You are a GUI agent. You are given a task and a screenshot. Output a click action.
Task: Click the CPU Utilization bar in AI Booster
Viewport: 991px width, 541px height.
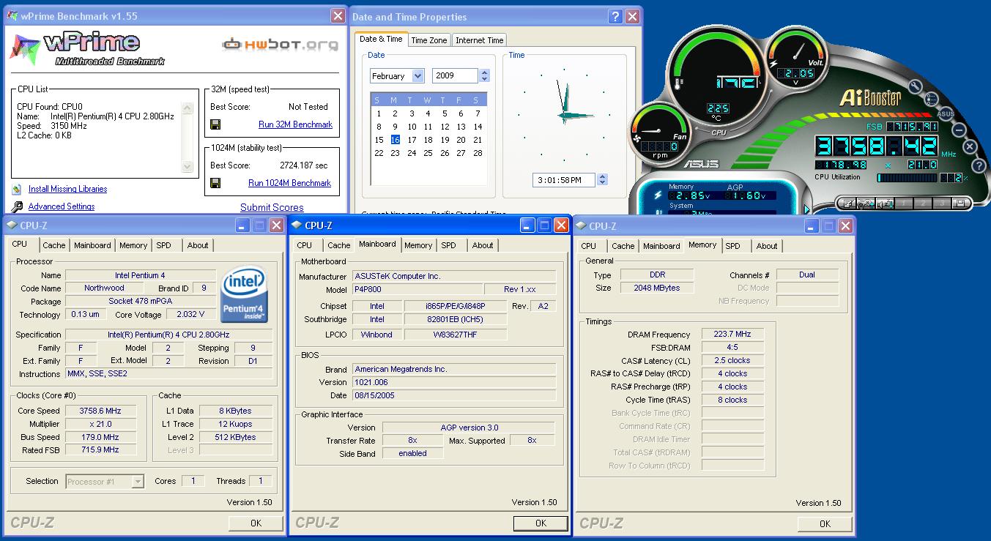[x=907, y=178]
